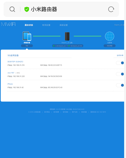Click the black router device icon
The image size is (126, 158).
pyautogui.click(x=67, y=36)
